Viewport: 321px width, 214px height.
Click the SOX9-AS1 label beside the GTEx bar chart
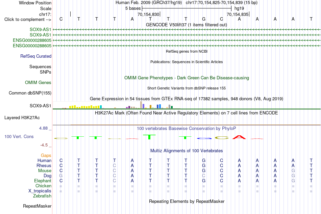pyautogui.click(x=40, y=106)
